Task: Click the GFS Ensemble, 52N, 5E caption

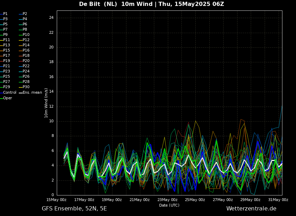Action: (x=74, y=209)
